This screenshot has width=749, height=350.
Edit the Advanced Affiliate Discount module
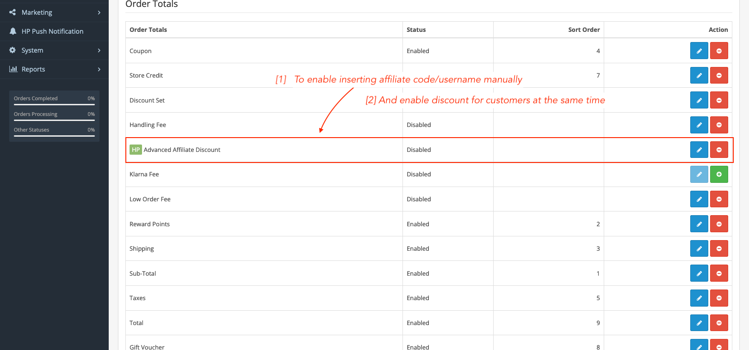click(699, 150)
